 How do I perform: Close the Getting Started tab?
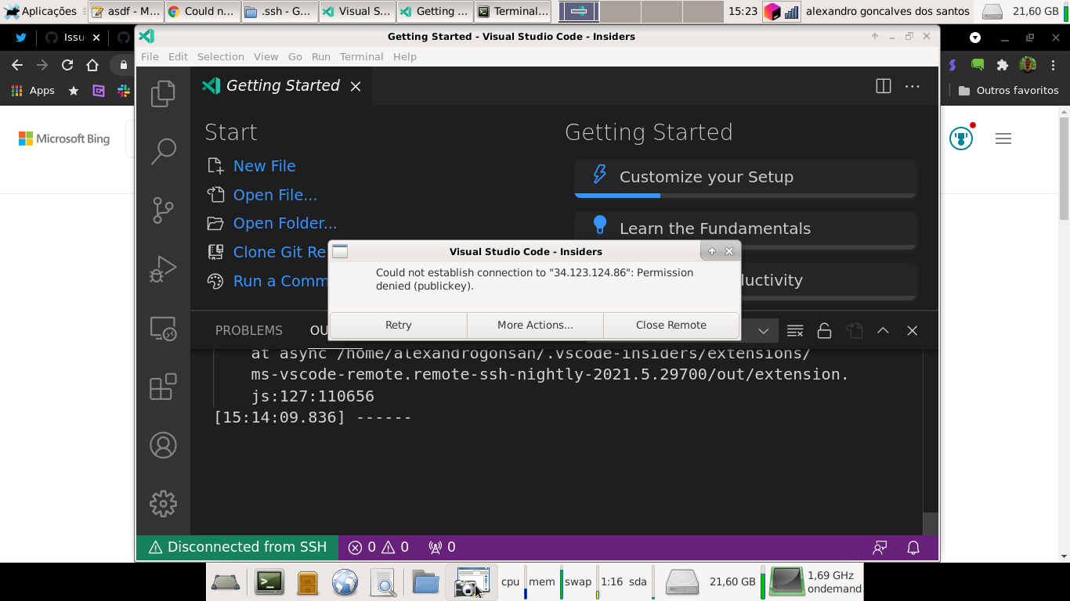pos(356,86)
